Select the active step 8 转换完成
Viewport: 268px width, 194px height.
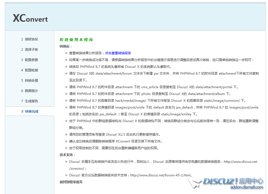[30, 112]
